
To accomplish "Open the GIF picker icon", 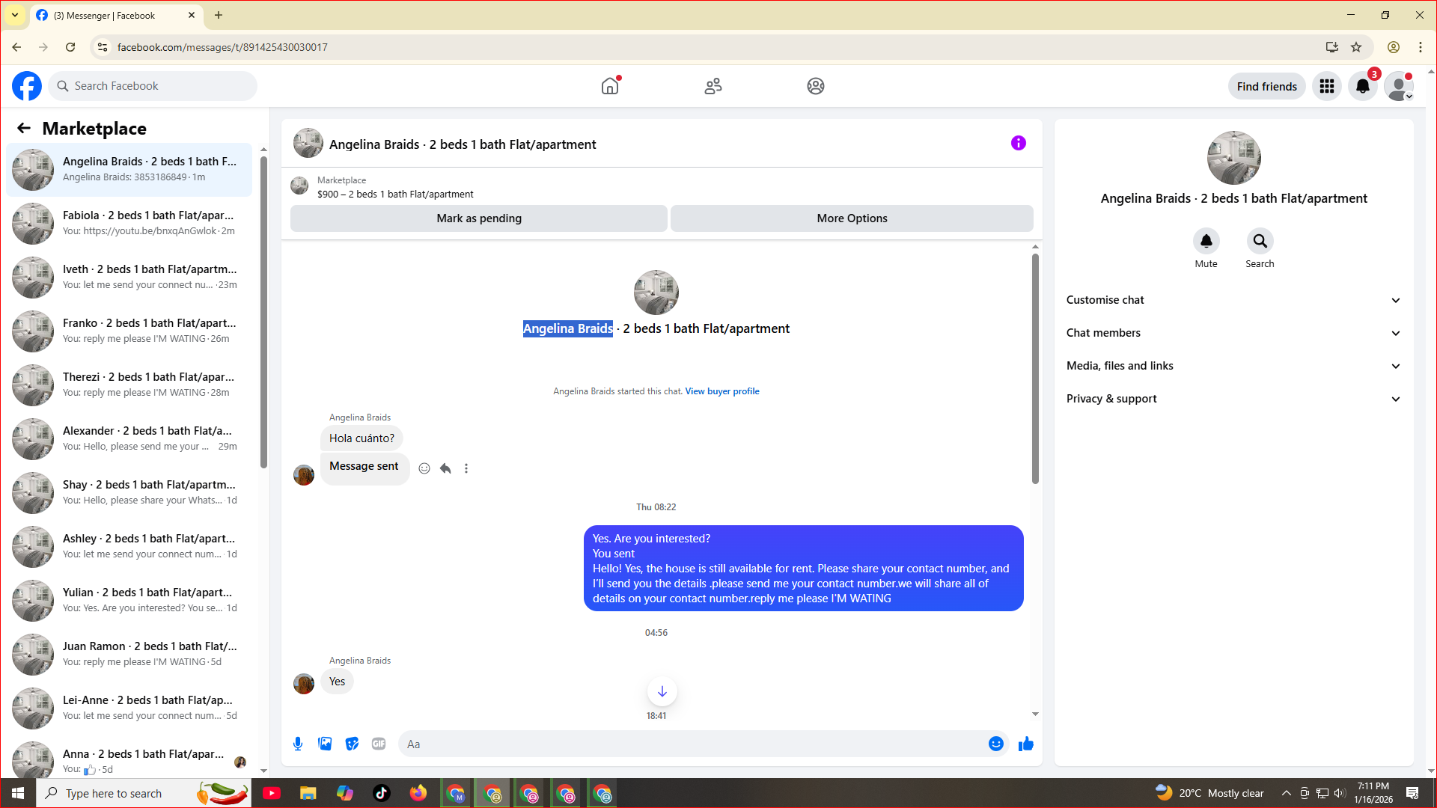I will point(379,744).
